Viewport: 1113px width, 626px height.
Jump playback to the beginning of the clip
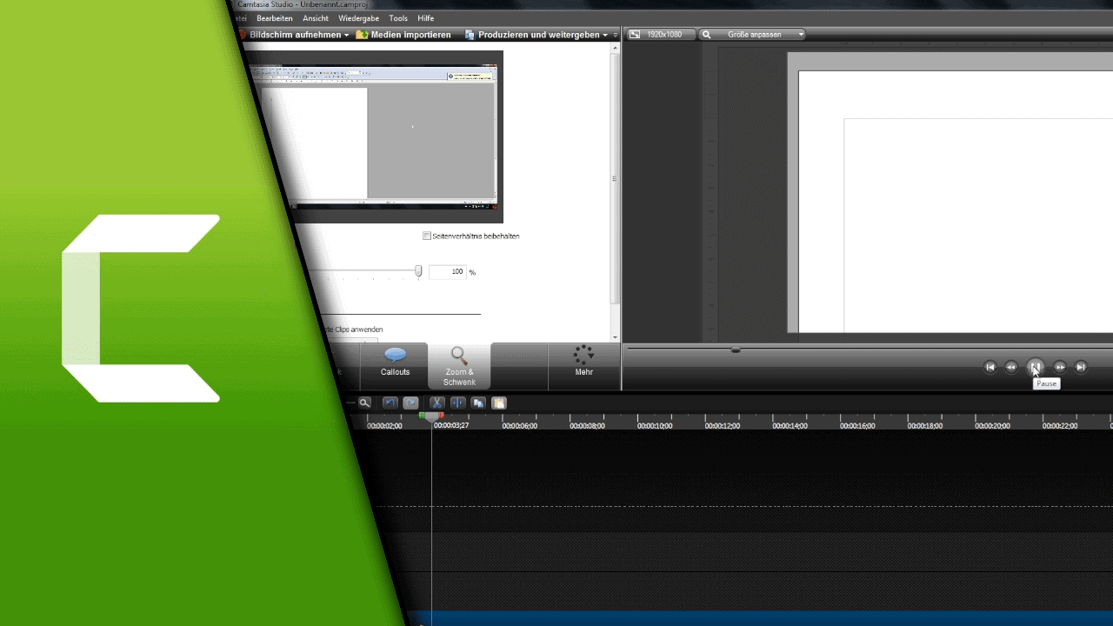990,367
